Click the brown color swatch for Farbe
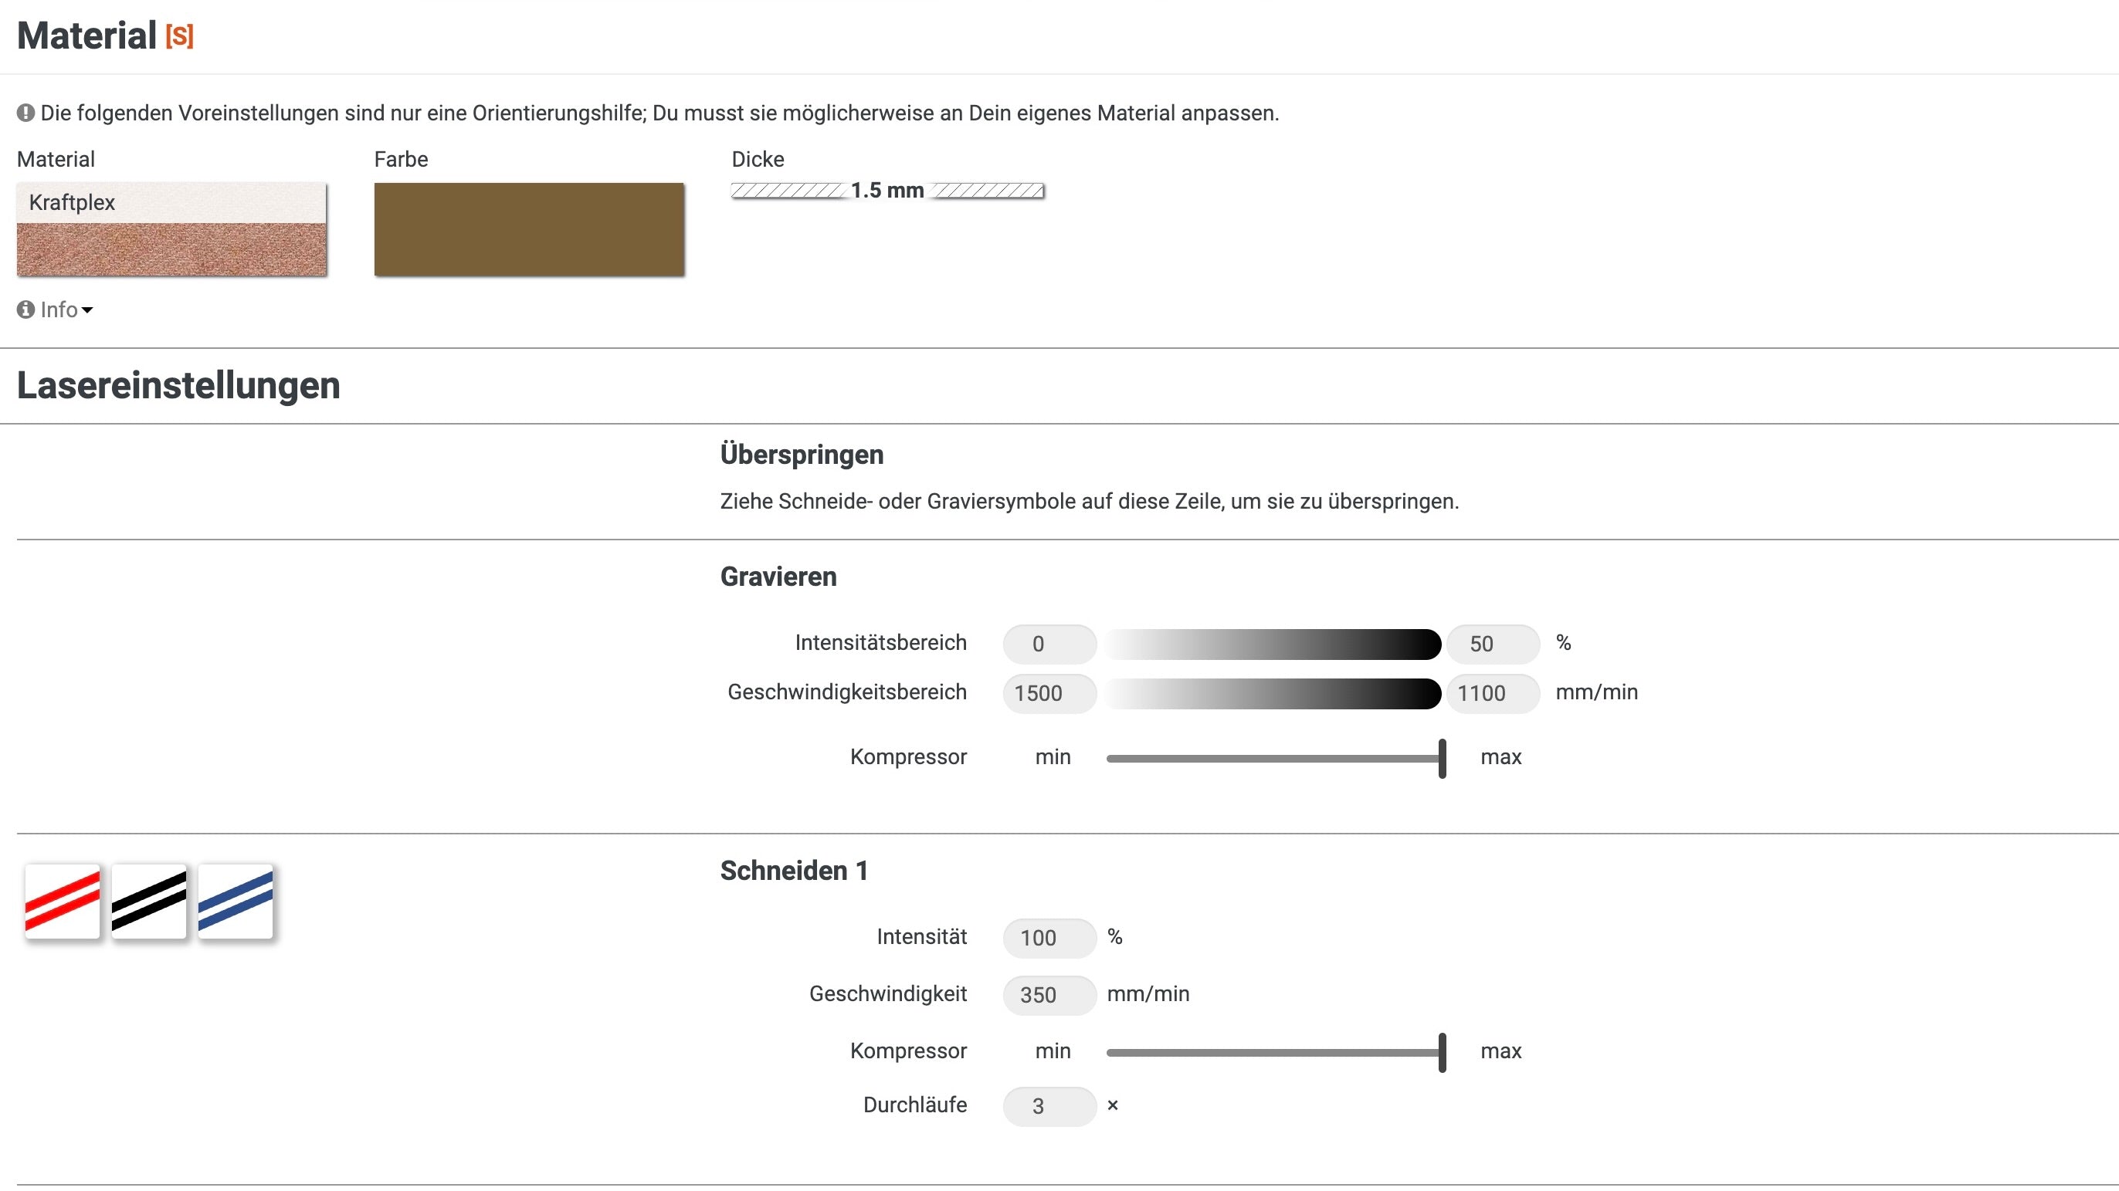 (x=531, y=230)
